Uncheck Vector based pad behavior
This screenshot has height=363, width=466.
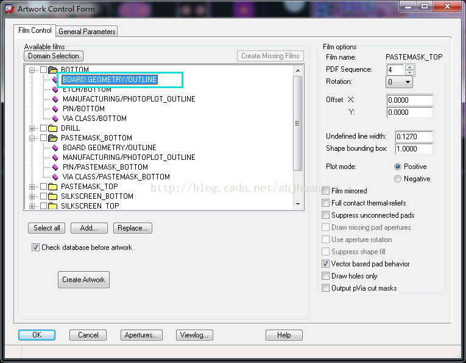(x=326, y=264)
